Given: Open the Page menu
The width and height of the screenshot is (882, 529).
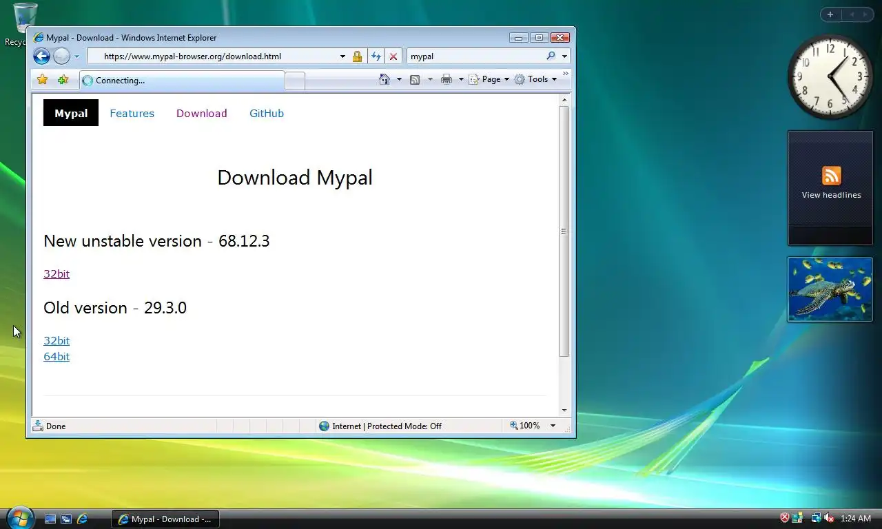Looking at the screenshot, I should 489,79.
